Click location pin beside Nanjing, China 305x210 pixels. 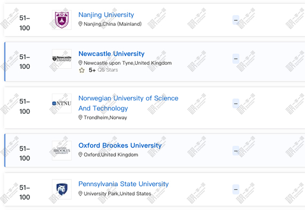tap(80, 24)
